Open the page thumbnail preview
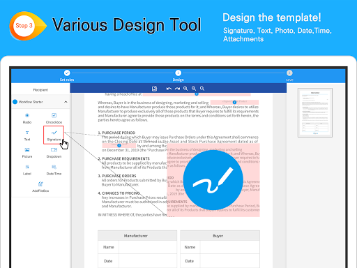The height and width of the screenshot is (268, 357). pyautogui.click(x=315, y=112)
